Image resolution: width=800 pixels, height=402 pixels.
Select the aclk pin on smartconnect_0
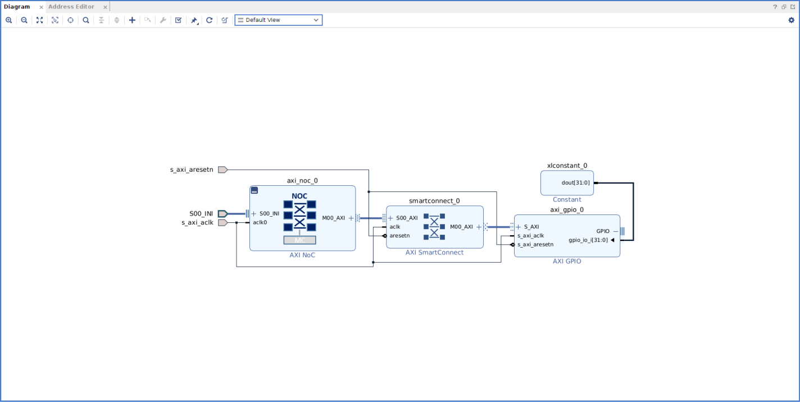pyautogui.click(x=395, y=227)
